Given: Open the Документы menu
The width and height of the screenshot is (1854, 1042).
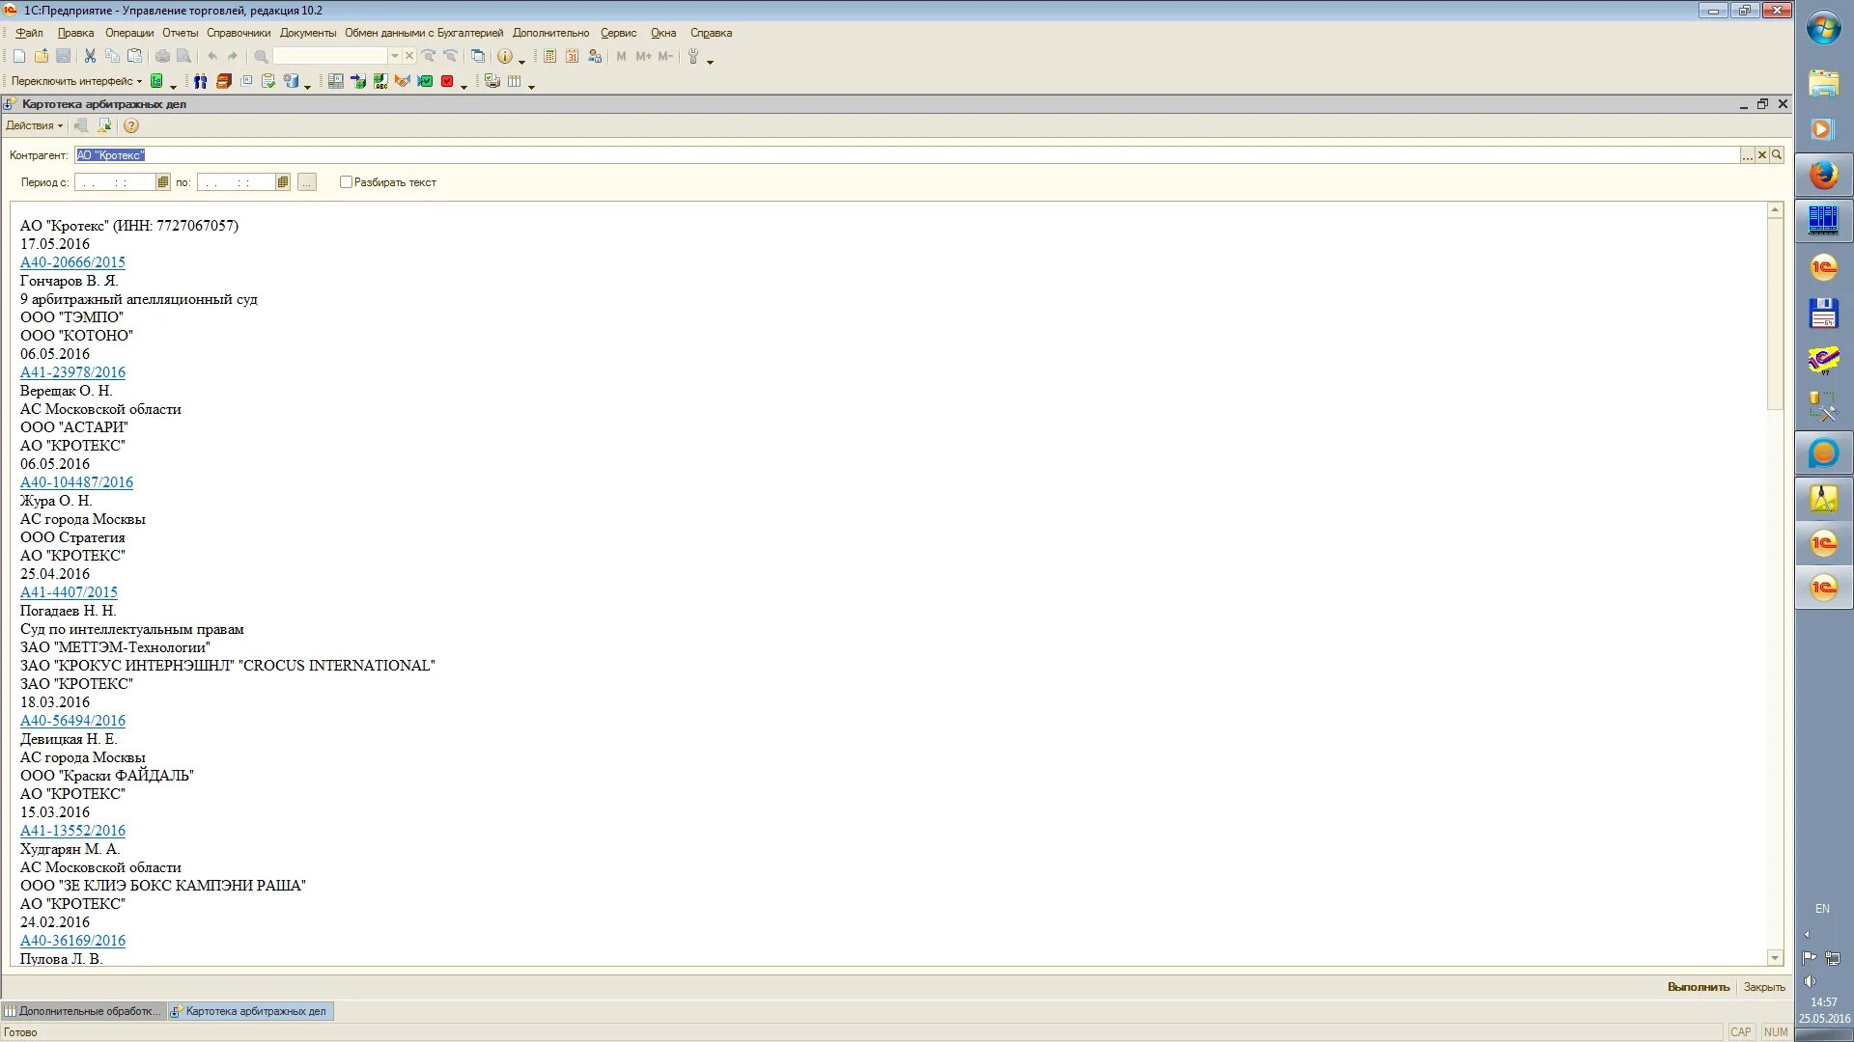Looking at the screenshot, I should click(308, 33).
